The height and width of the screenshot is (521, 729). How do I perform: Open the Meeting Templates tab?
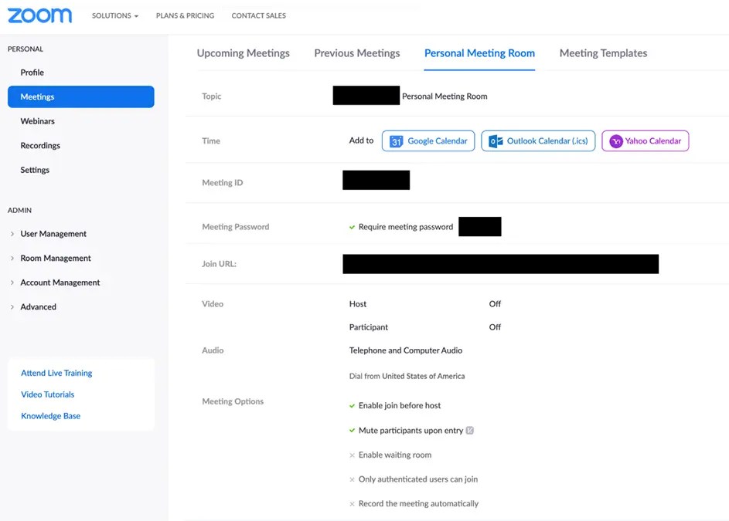click(603, 53)
